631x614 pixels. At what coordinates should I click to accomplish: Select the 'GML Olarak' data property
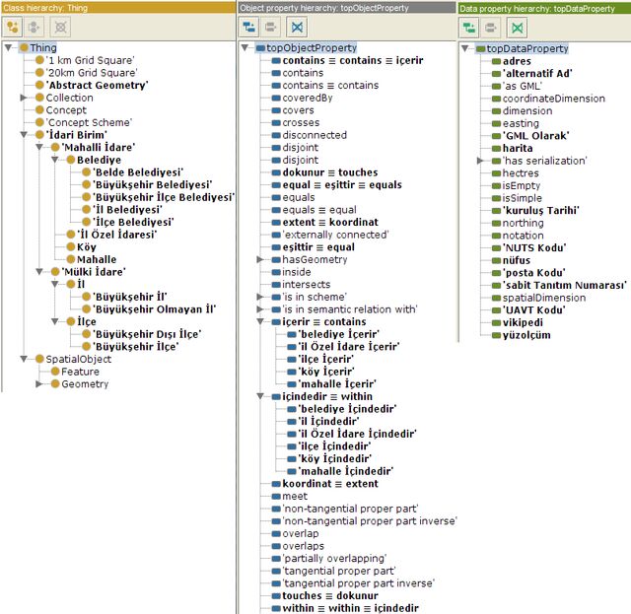(531, 136)
